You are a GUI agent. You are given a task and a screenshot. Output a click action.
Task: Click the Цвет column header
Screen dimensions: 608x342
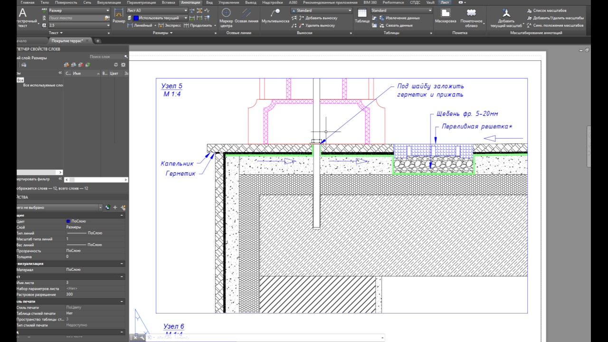[x=114, y=74]
